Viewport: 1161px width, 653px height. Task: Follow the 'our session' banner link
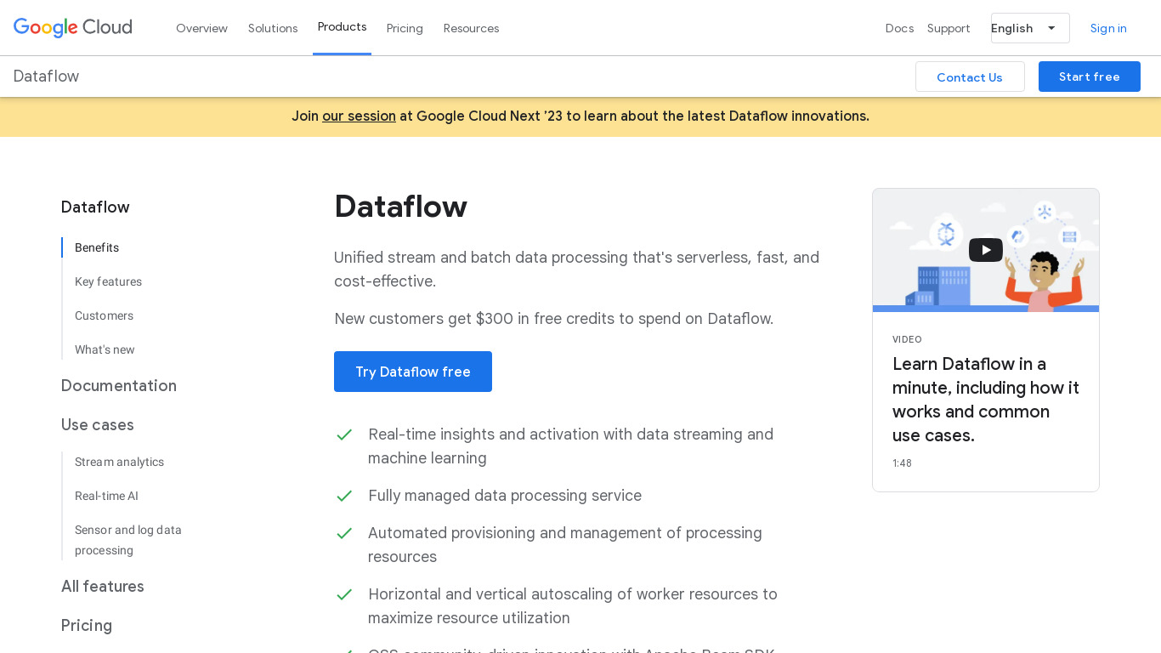click(x=359, y=116)
